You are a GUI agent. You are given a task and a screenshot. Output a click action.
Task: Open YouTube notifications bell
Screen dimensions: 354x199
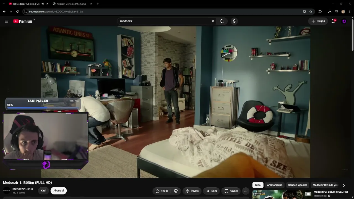[333, 21]
